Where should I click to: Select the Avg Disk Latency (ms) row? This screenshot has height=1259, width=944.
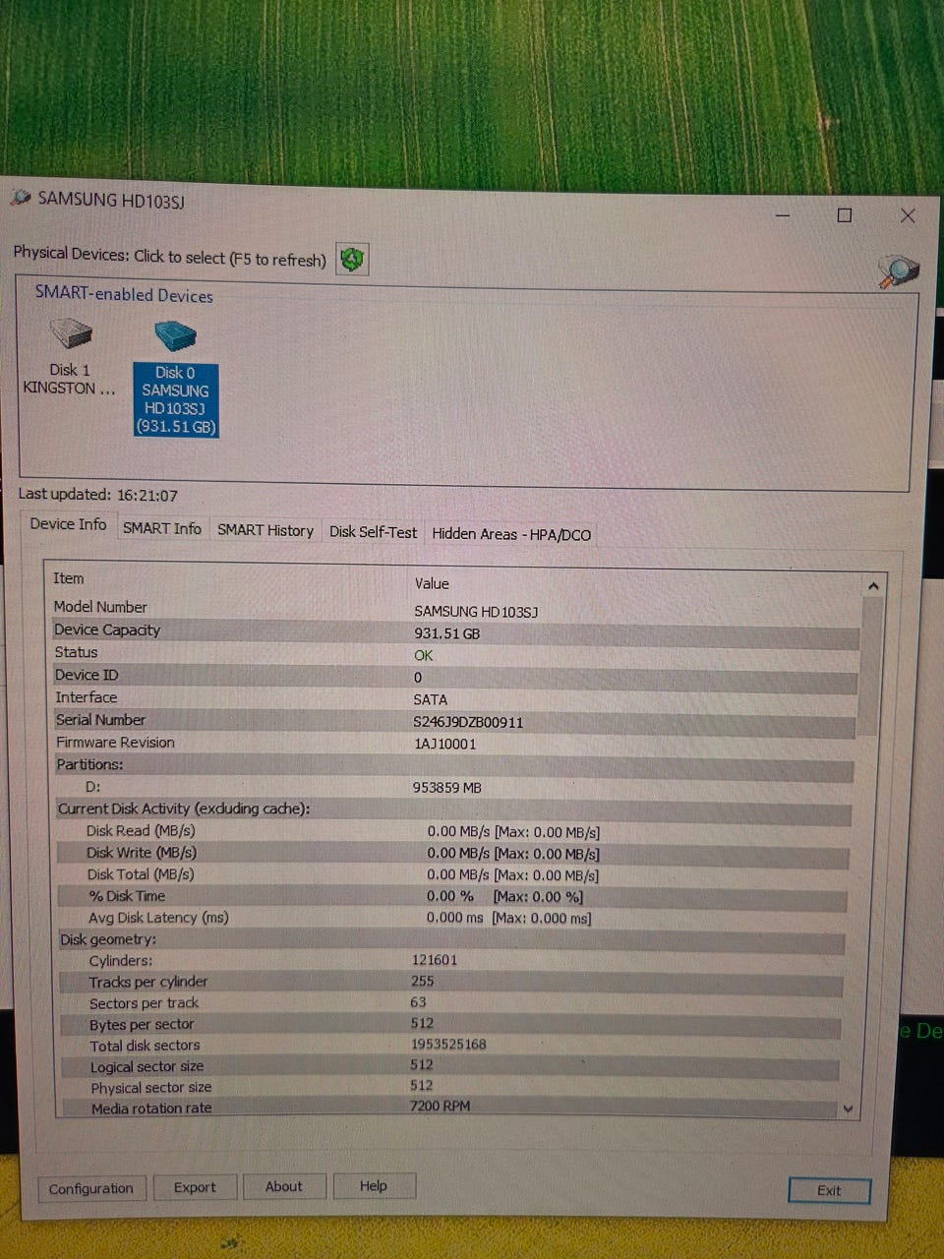tap(452, 918)
